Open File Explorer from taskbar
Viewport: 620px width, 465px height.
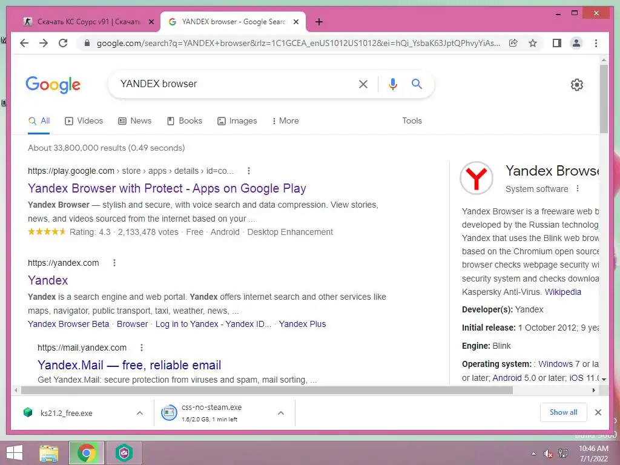coord(49,453)
